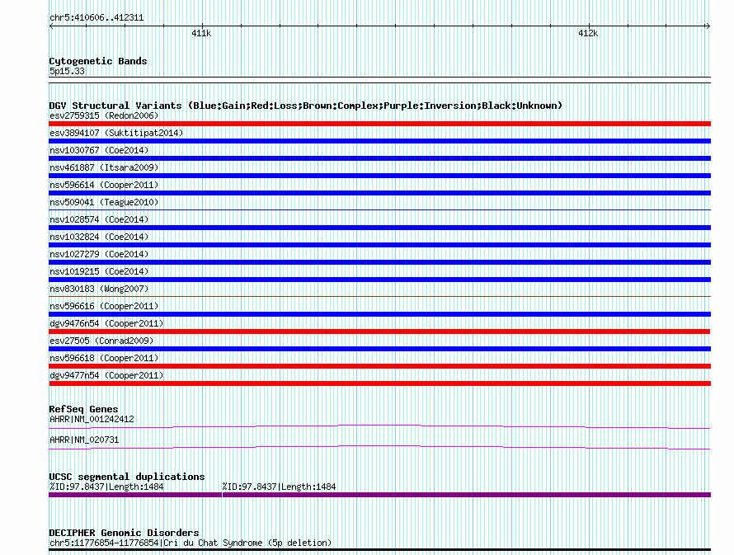Click the DECIPHER Genomic Disorders track heading
The image size is (734, 555).
tap(124, 533)
